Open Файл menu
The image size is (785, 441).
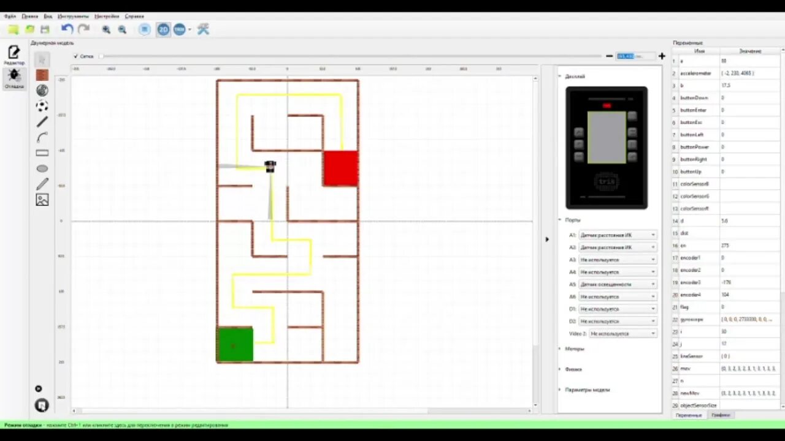coord(10,17)
